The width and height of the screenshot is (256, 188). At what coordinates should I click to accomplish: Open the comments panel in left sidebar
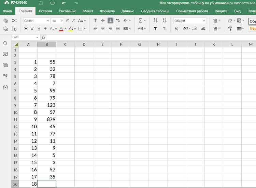5,54
